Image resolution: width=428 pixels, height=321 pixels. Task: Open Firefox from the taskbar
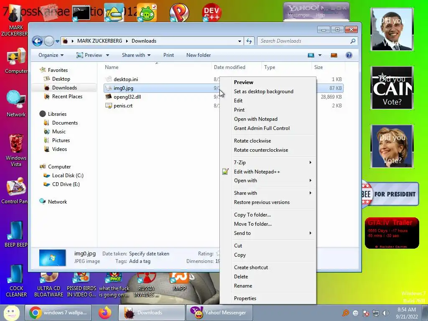coord(105,313)
